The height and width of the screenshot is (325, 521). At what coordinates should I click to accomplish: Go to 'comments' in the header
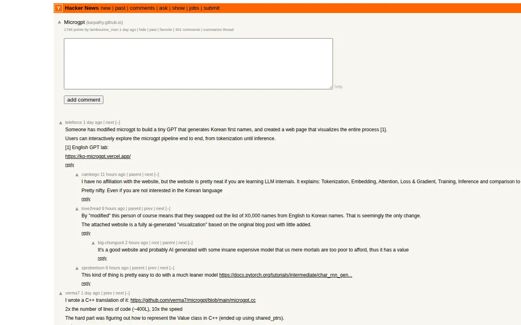pos(142,8)
